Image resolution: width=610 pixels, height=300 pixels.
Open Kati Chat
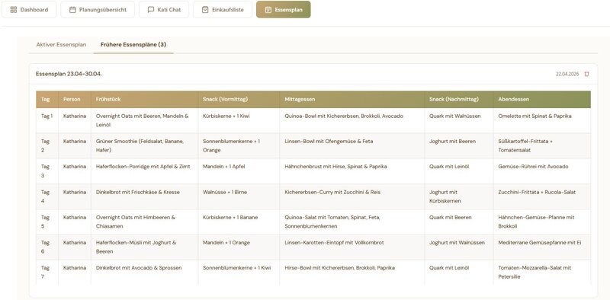(164, 9)
